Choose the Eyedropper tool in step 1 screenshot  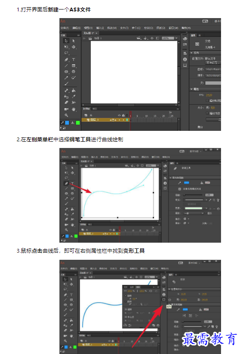(x=74, y=97)
